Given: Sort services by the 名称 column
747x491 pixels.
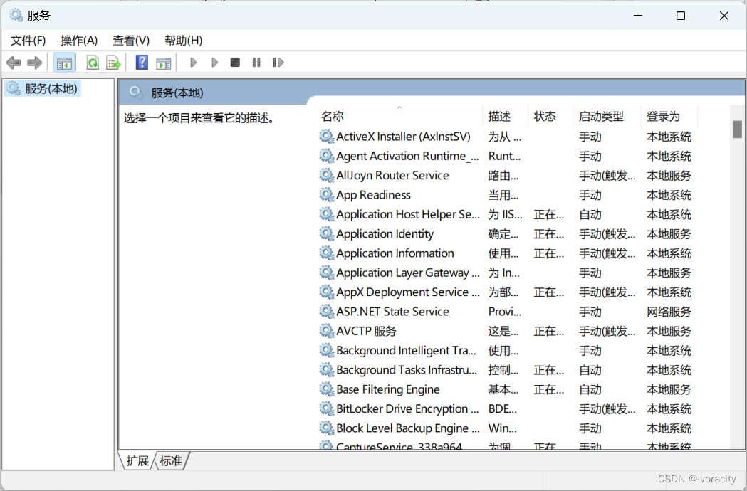Looking at the screenshot, I should click(332, 116).
